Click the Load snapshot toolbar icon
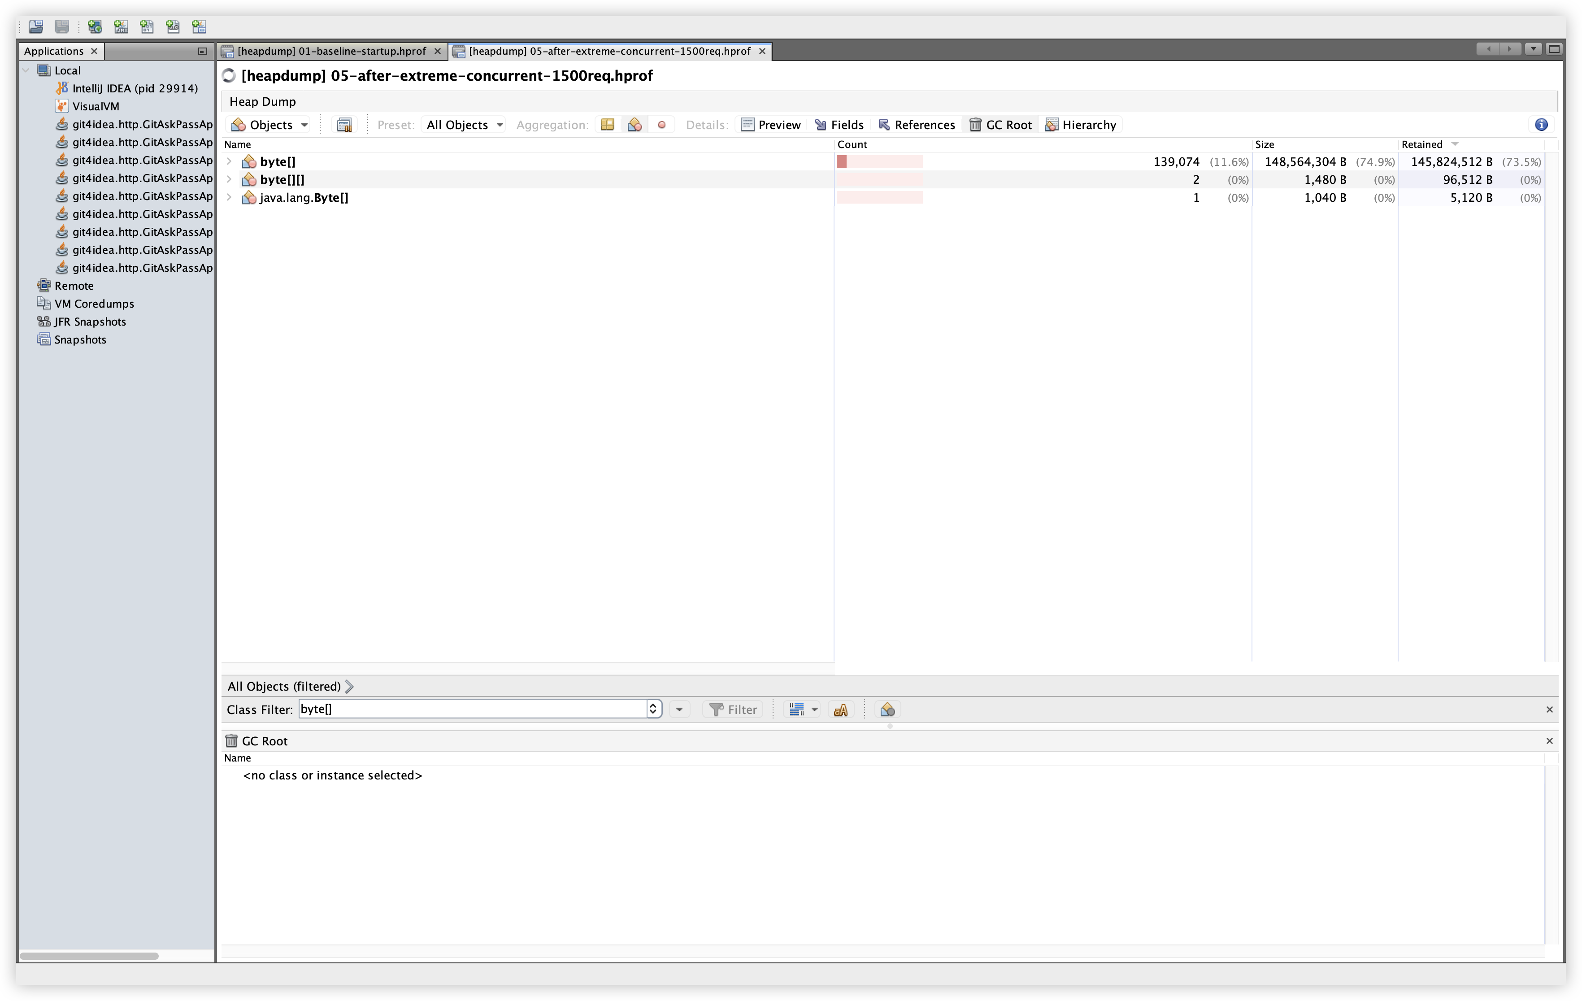1582x1001 pixels. (x=35, y=26)
